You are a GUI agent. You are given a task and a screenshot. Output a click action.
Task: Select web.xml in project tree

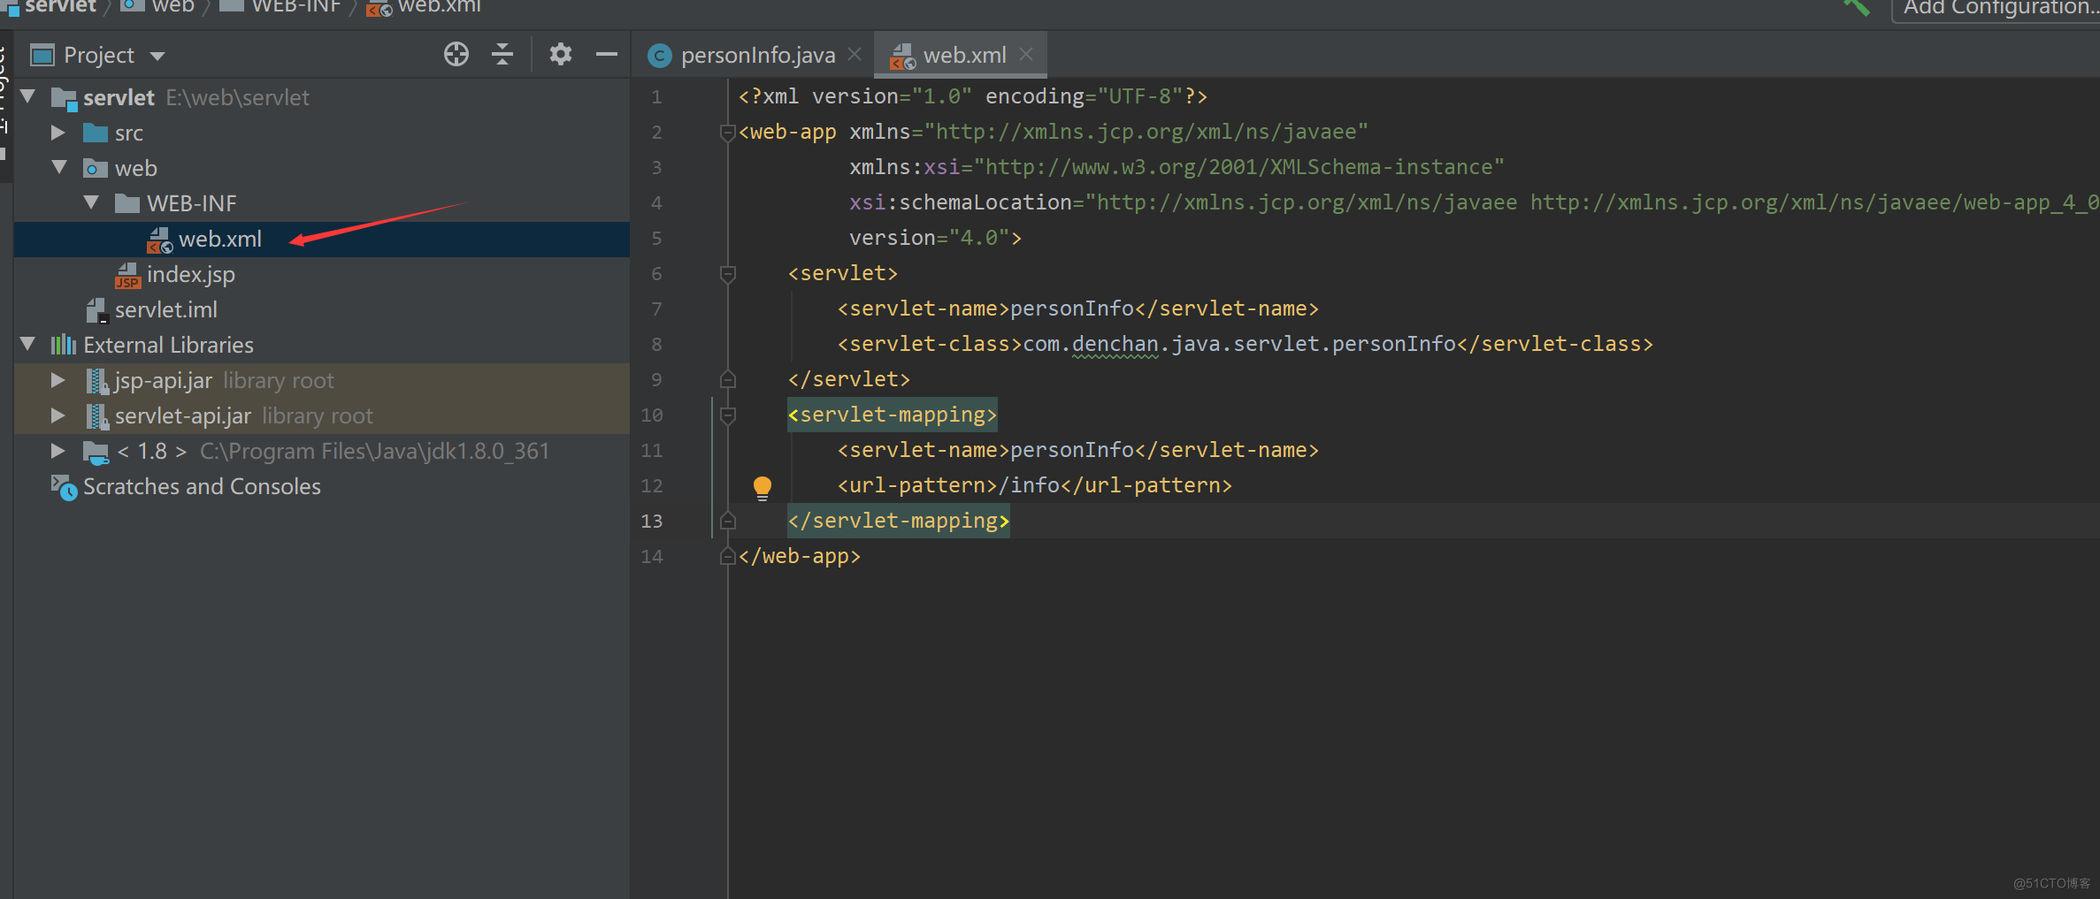[321, 240]
